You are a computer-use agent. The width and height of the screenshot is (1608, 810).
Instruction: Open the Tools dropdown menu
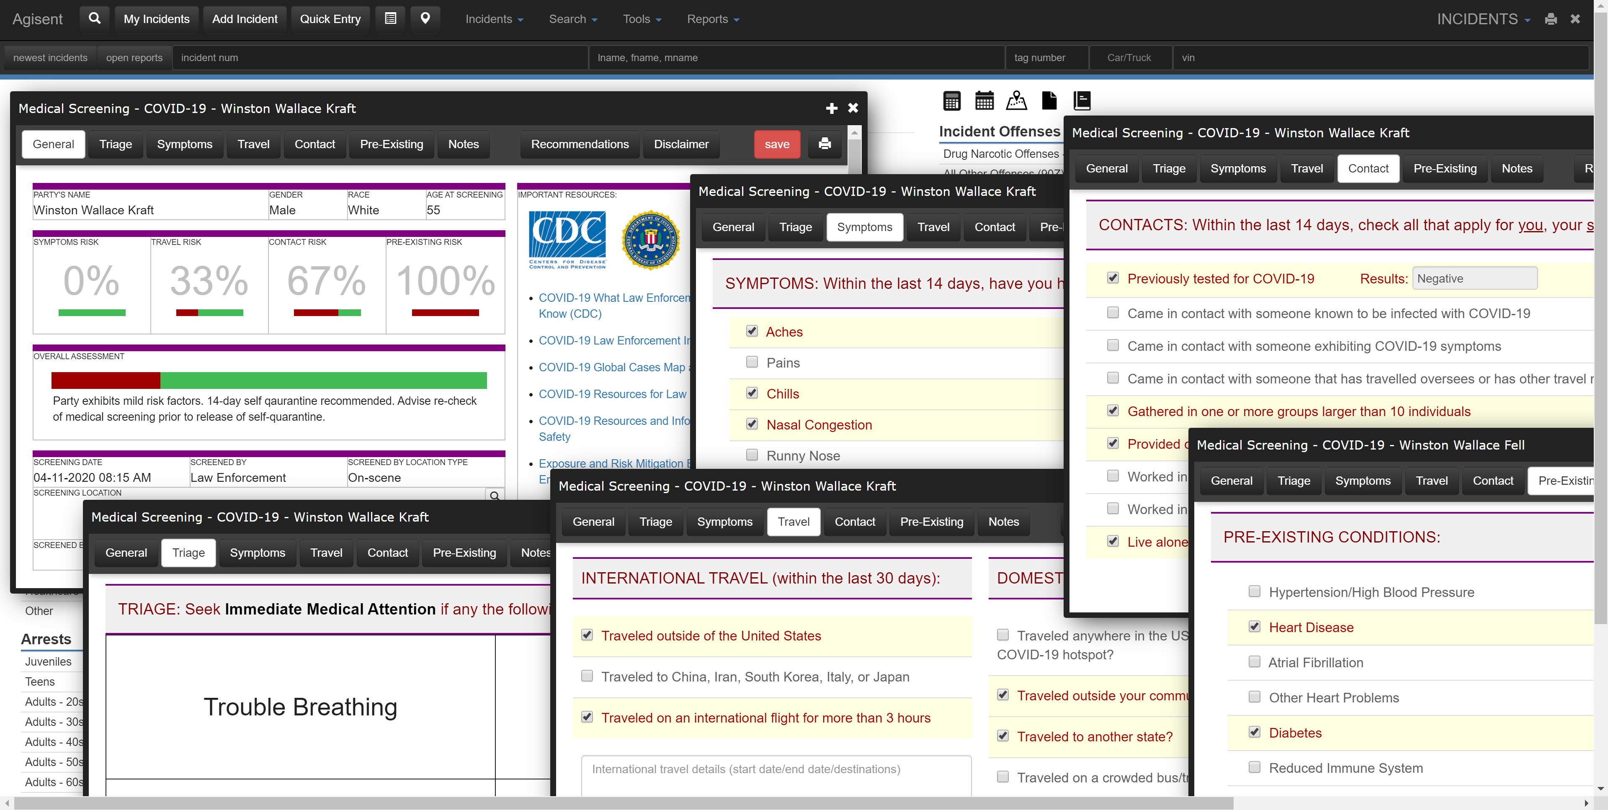tap(642, 19)
